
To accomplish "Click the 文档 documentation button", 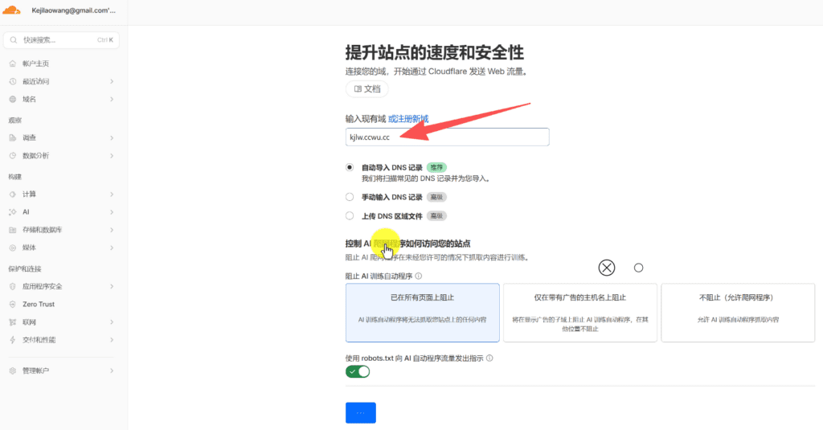I will (366, 88).
